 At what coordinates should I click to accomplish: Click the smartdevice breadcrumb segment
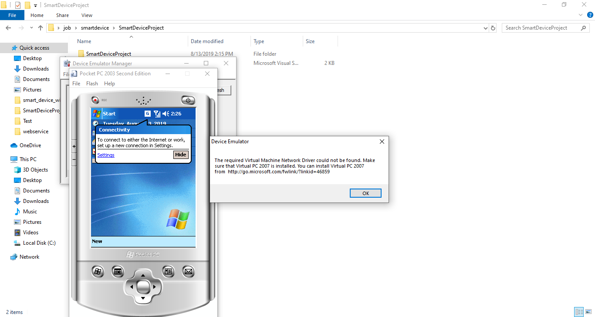[95, 28]
